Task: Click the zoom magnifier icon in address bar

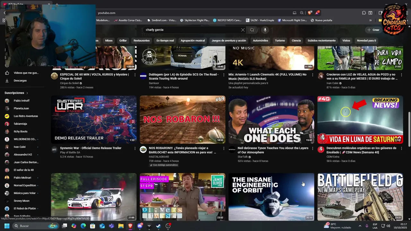Action: 302,13
